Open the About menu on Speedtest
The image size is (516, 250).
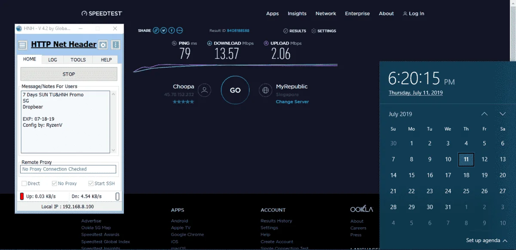386,13
